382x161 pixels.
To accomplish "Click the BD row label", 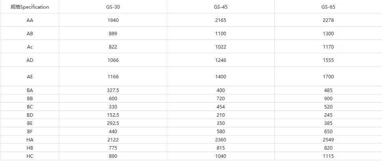I will pos(30,115).
